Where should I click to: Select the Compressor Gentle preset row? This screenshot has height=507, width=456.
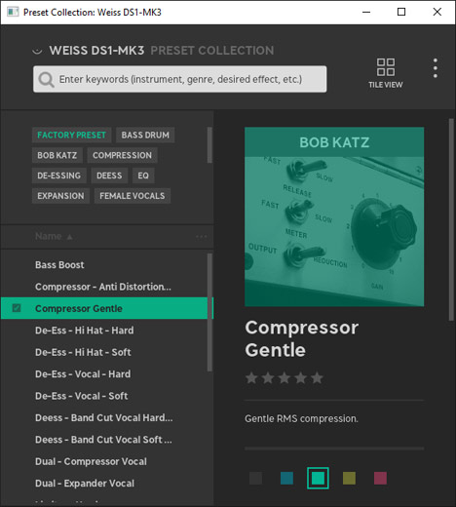(x=104, y=308)
